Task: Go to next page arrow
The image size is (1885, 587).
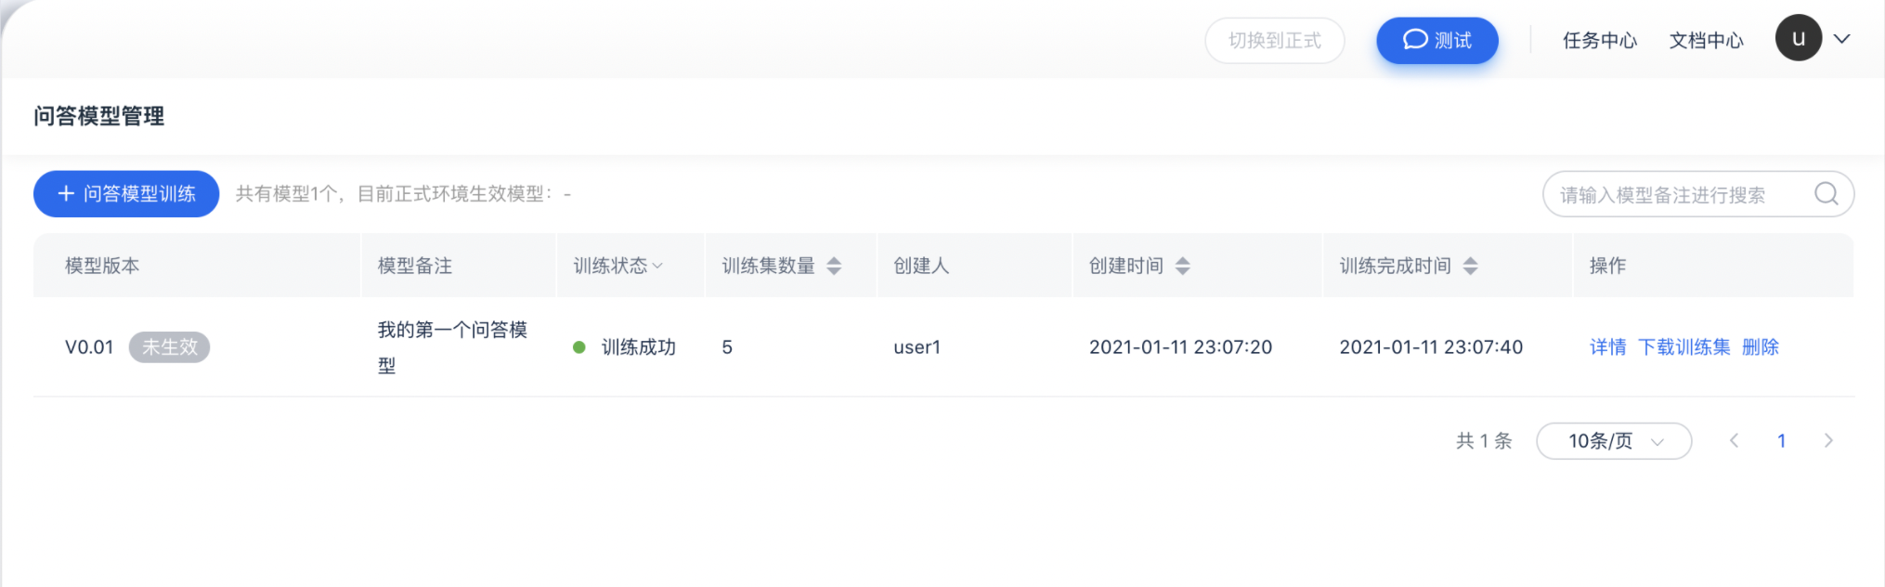Action: (x=1828, y=440)
